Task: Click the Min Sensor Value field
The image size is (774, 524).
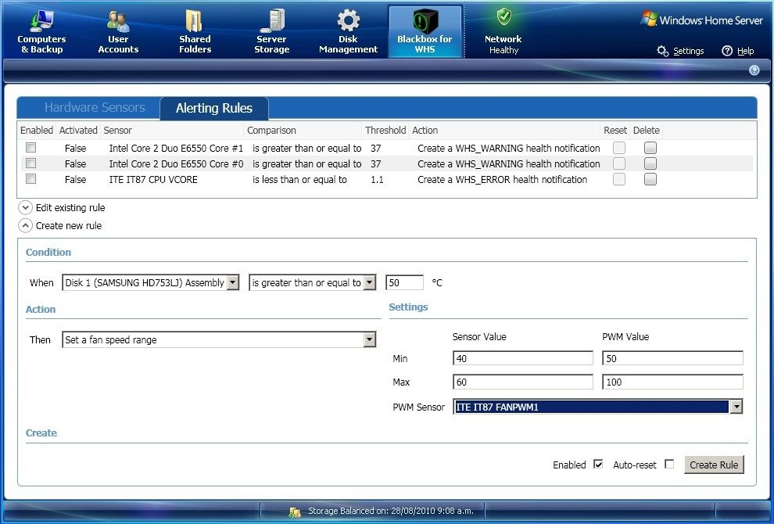Action: pyautogui.click(x=523, y=358)
